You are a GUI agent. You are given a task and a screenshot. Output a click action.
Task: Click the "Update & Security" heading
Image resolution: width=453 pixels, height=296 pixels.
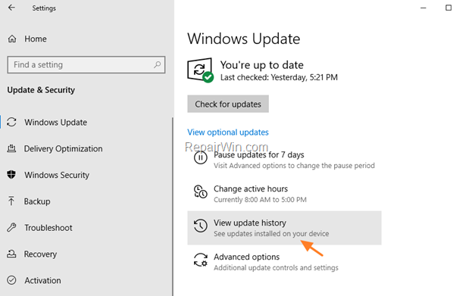41,90
